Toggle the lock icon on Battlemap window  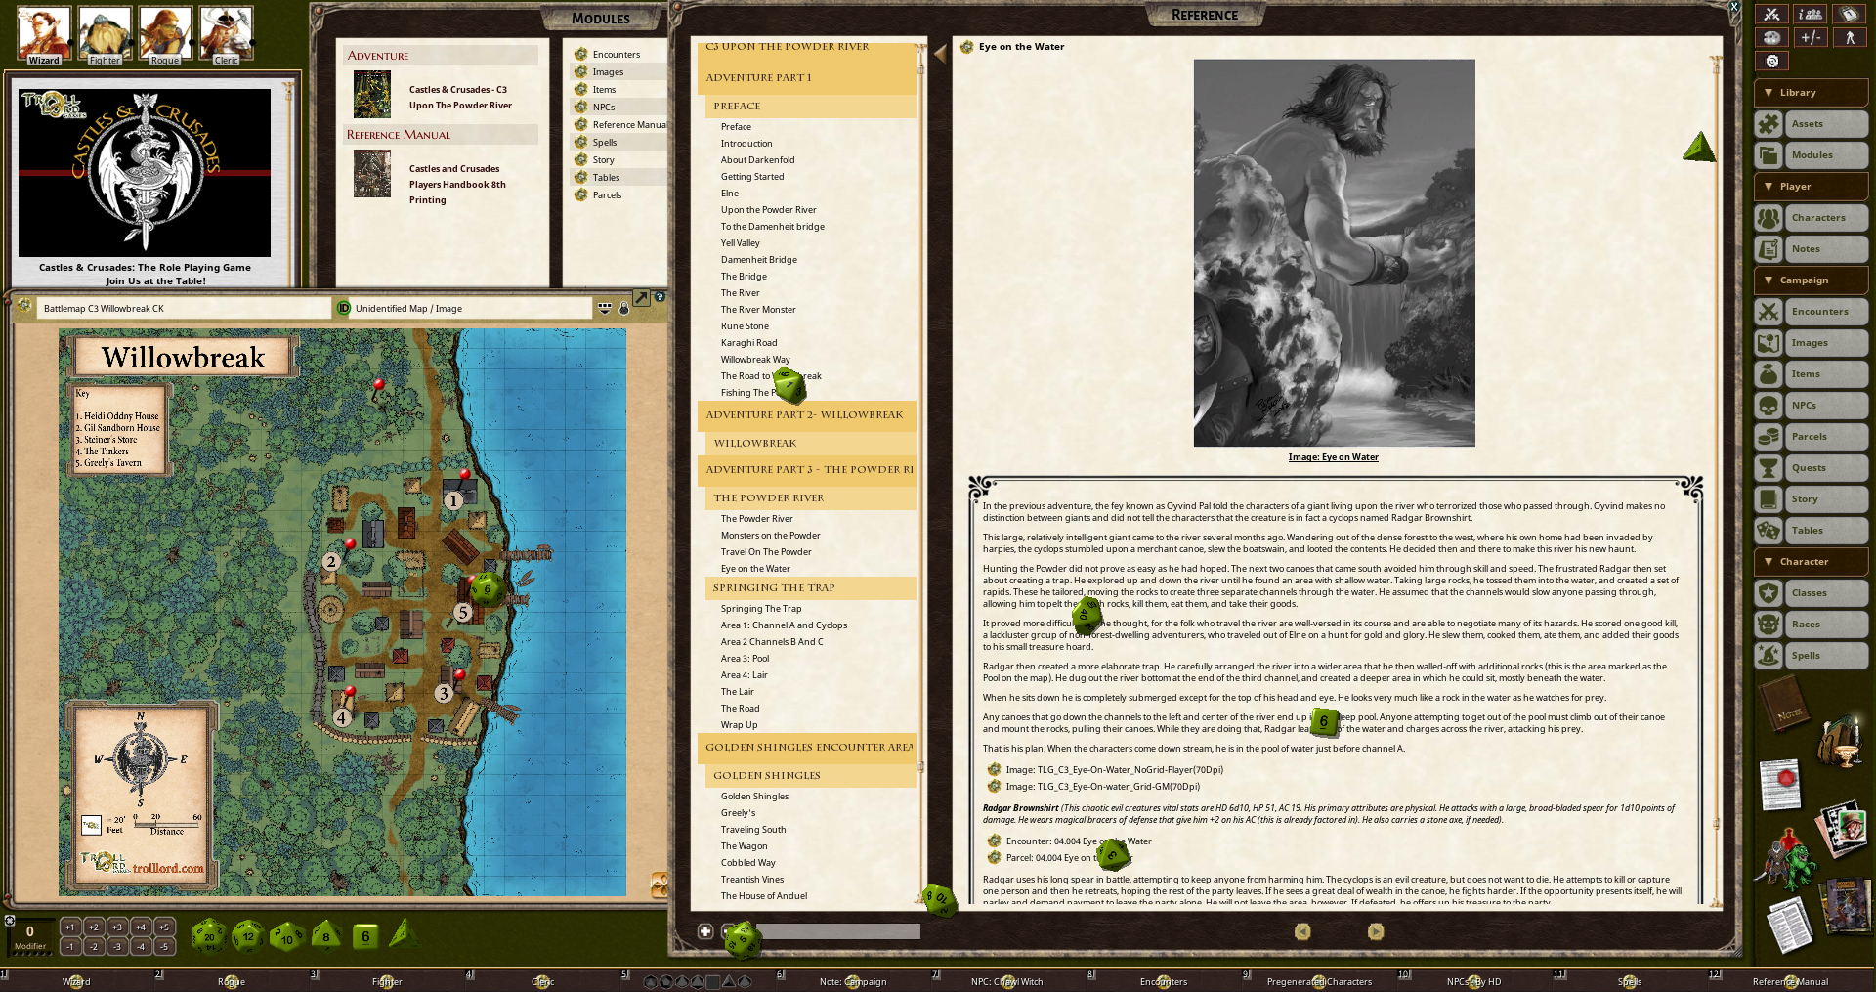pos(624,308)
